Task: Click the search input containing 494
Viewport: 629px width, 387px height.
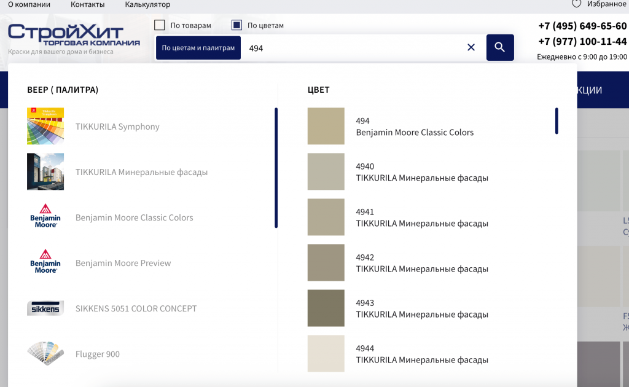Action: pyautogui.click(x=353, y=48)
